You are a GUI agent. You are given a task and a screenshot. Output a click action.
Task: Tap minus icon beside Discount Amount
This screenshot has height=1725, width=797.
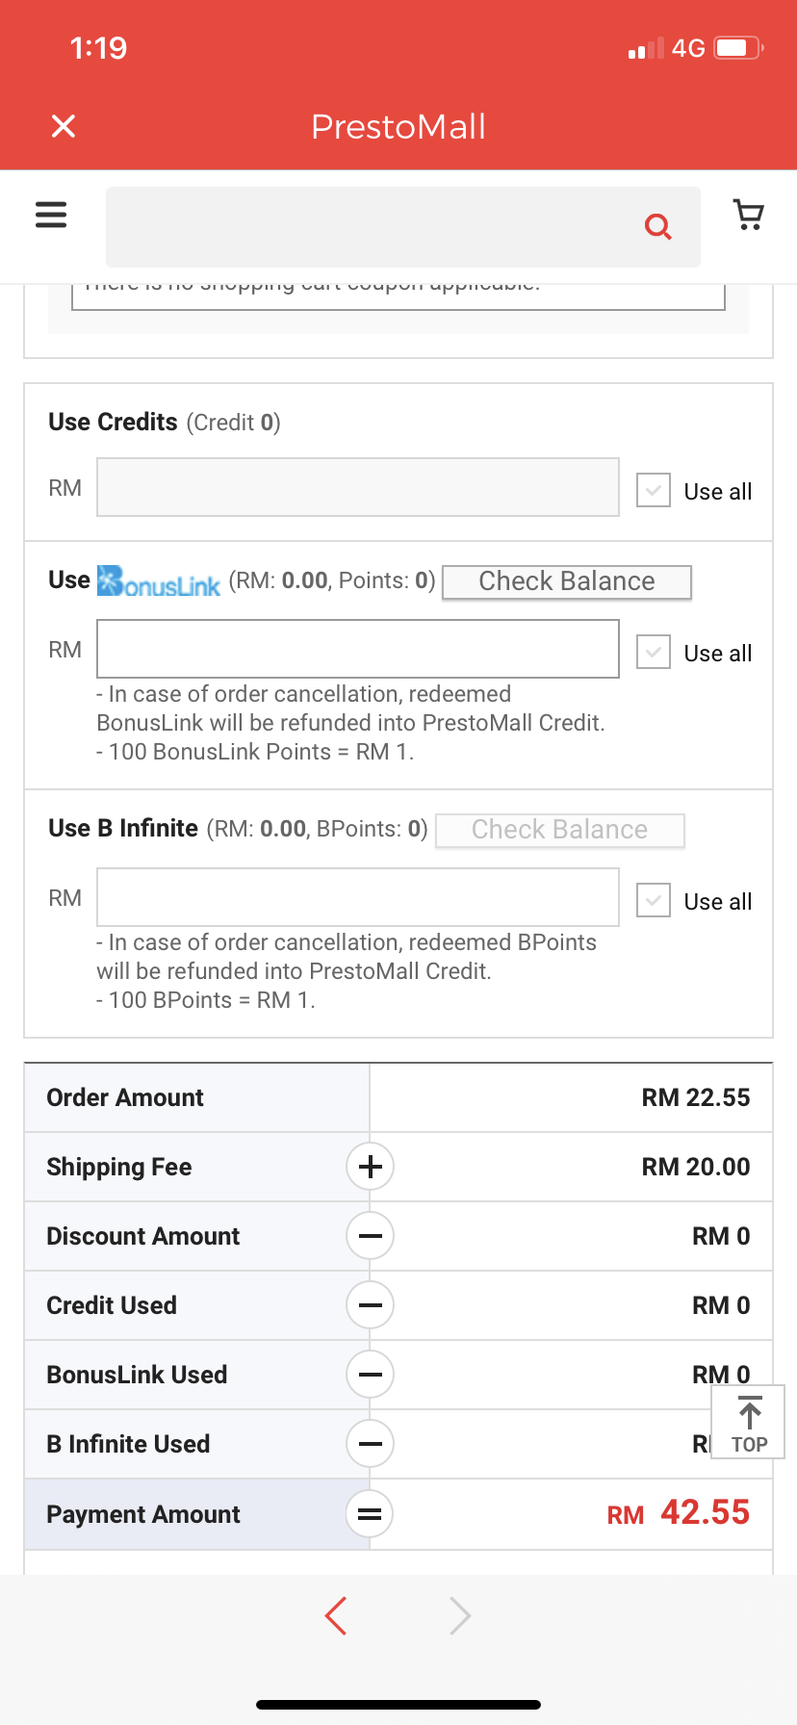click(x=370, y=1236)
